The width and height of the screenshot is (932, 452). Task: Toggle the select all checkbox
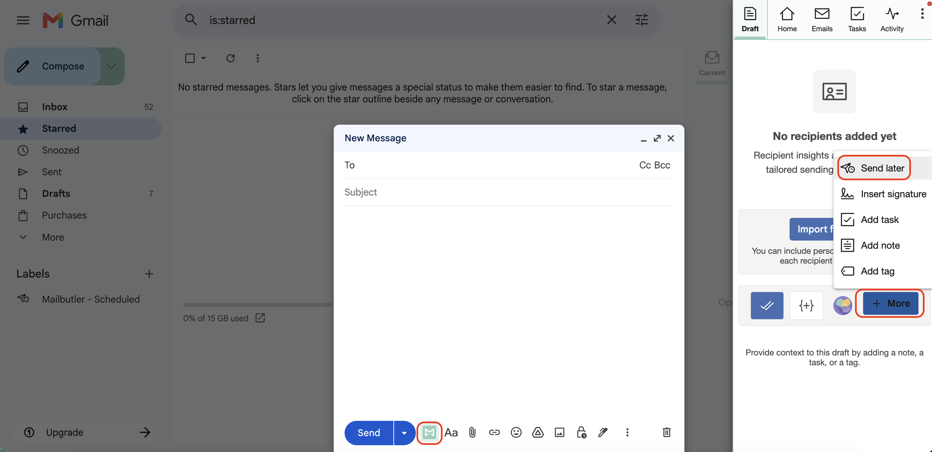point(190,58)
